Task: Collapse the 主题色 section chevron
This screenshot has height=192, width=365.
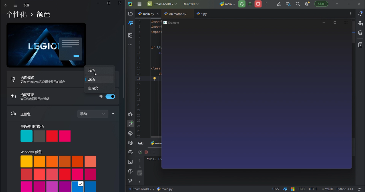Action: point(113,114)
